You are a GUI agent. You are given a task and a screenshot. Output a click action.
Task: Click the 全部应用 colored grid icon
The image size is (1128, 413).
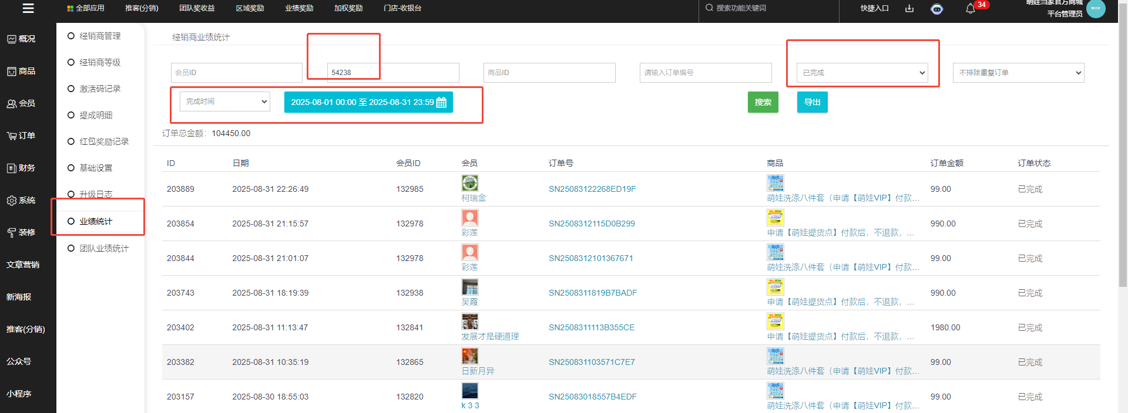pyautogui.click(x=70, y=9)
